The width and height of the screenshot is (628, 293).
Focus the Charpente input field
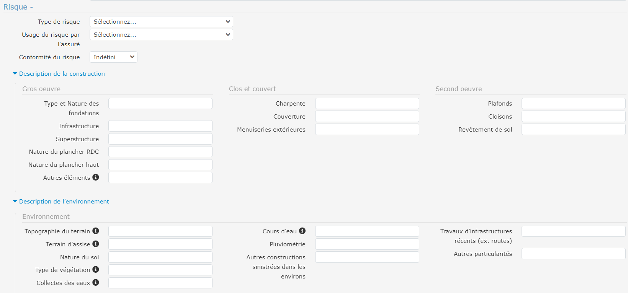click(367, 104)
